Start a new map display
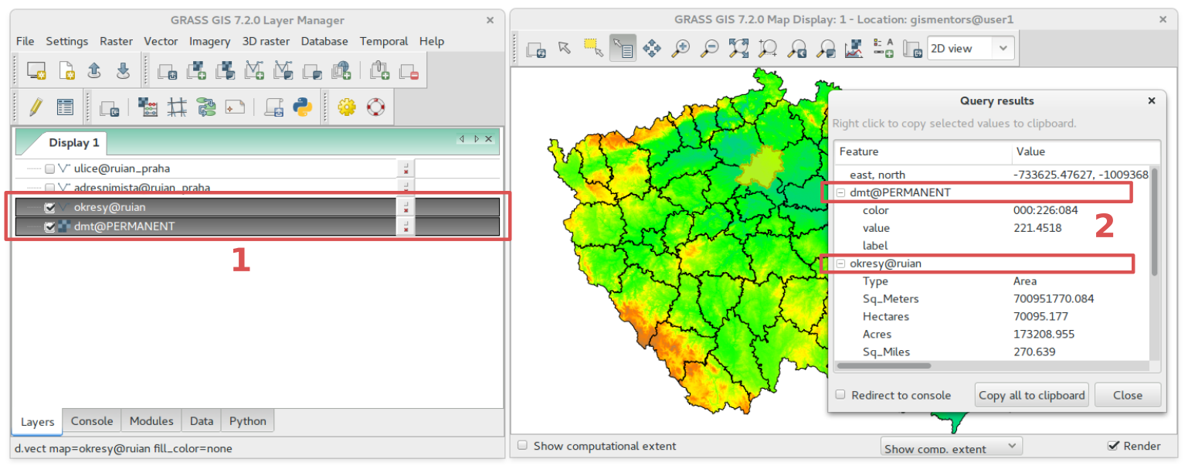 tap(36, 71)
